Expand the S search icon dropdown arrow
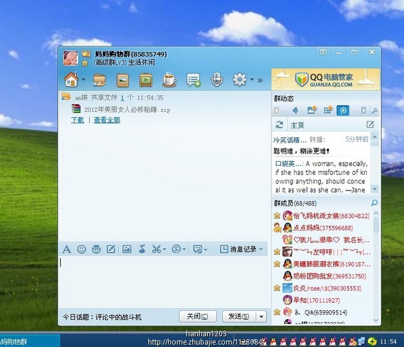 point(184,249)
